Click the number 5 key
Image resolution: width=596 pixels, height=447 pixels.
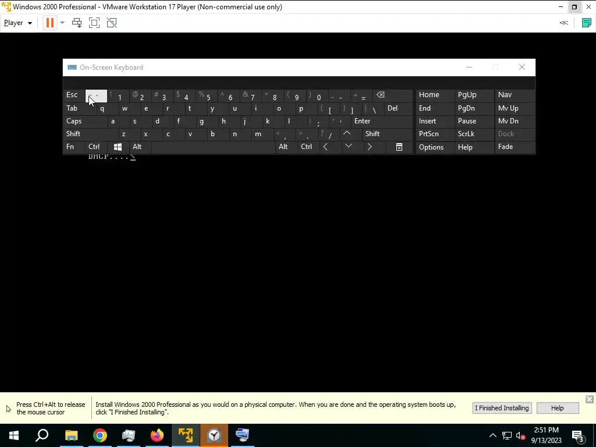coord(207,95)
